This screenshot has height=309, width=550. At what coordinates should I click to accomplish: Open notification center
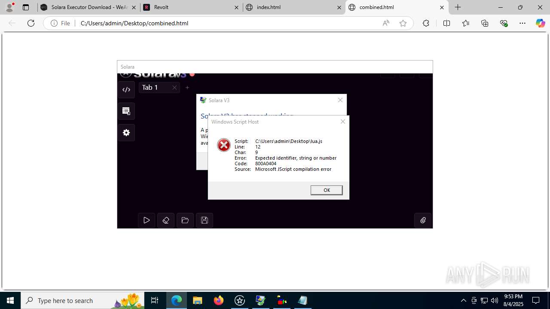pos(536,300)
